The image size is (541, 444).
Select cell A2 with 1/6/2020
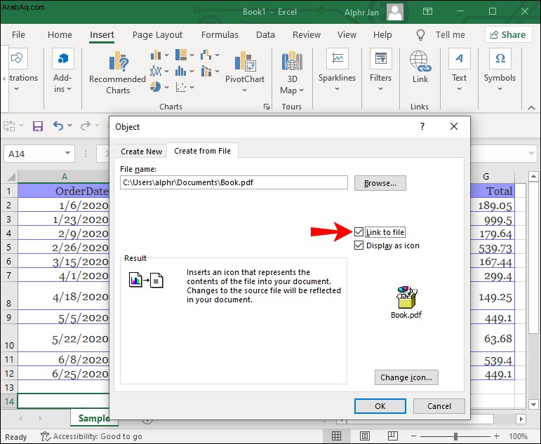point(64,206)
